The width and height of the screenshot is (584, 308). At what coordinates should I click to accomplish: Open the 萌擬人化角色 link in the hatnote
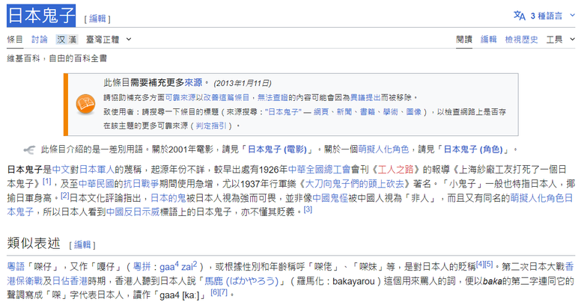point(383,150)
